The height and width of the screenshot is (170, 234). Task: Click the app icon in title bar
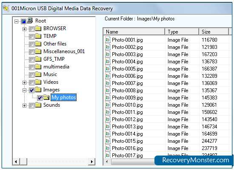click(6, 8)
